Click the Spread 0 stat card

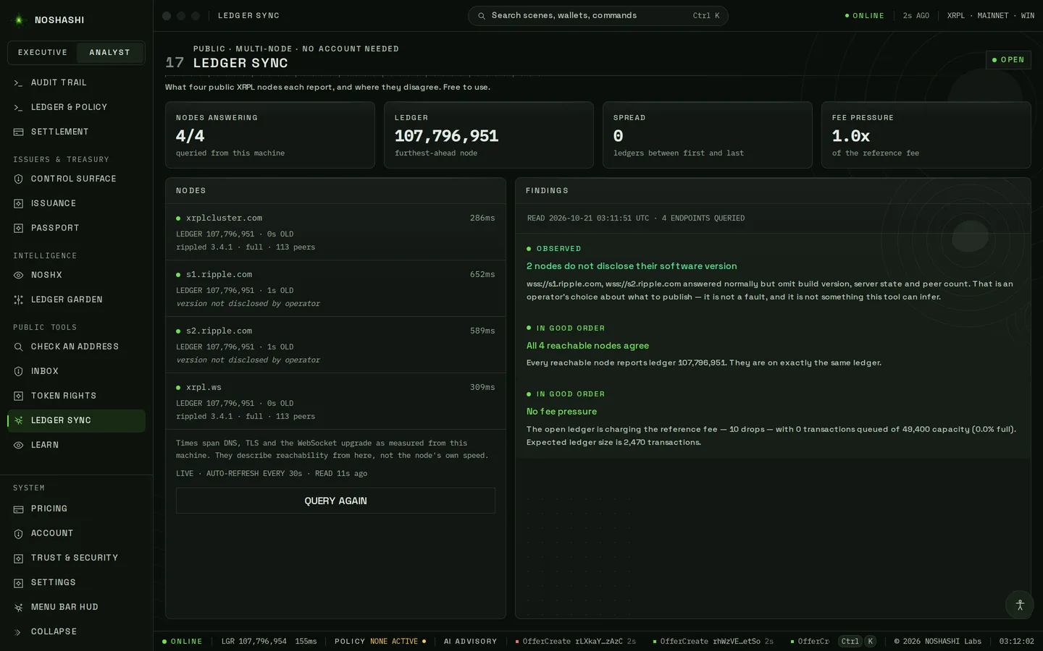pyautogui.click(x=708, y=135)
